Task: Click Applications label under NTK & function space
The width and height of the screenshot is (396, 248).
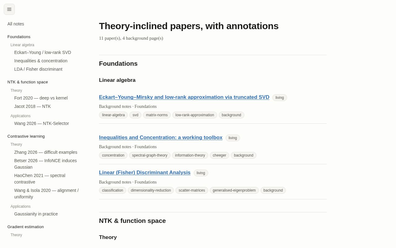Action: click(20, 116)
